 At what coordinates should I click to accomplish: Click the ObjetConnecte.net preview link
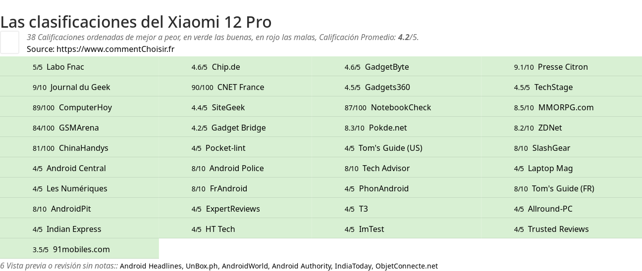coord(406,266)
